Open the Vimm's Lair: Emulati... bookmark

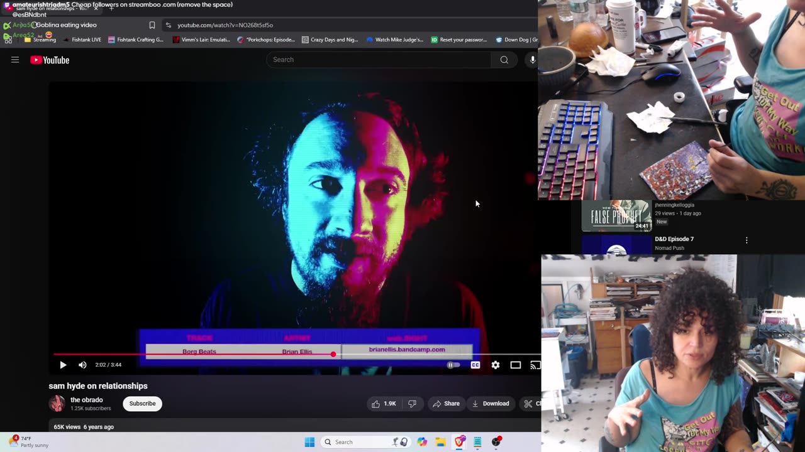click(x=201, y=40)
